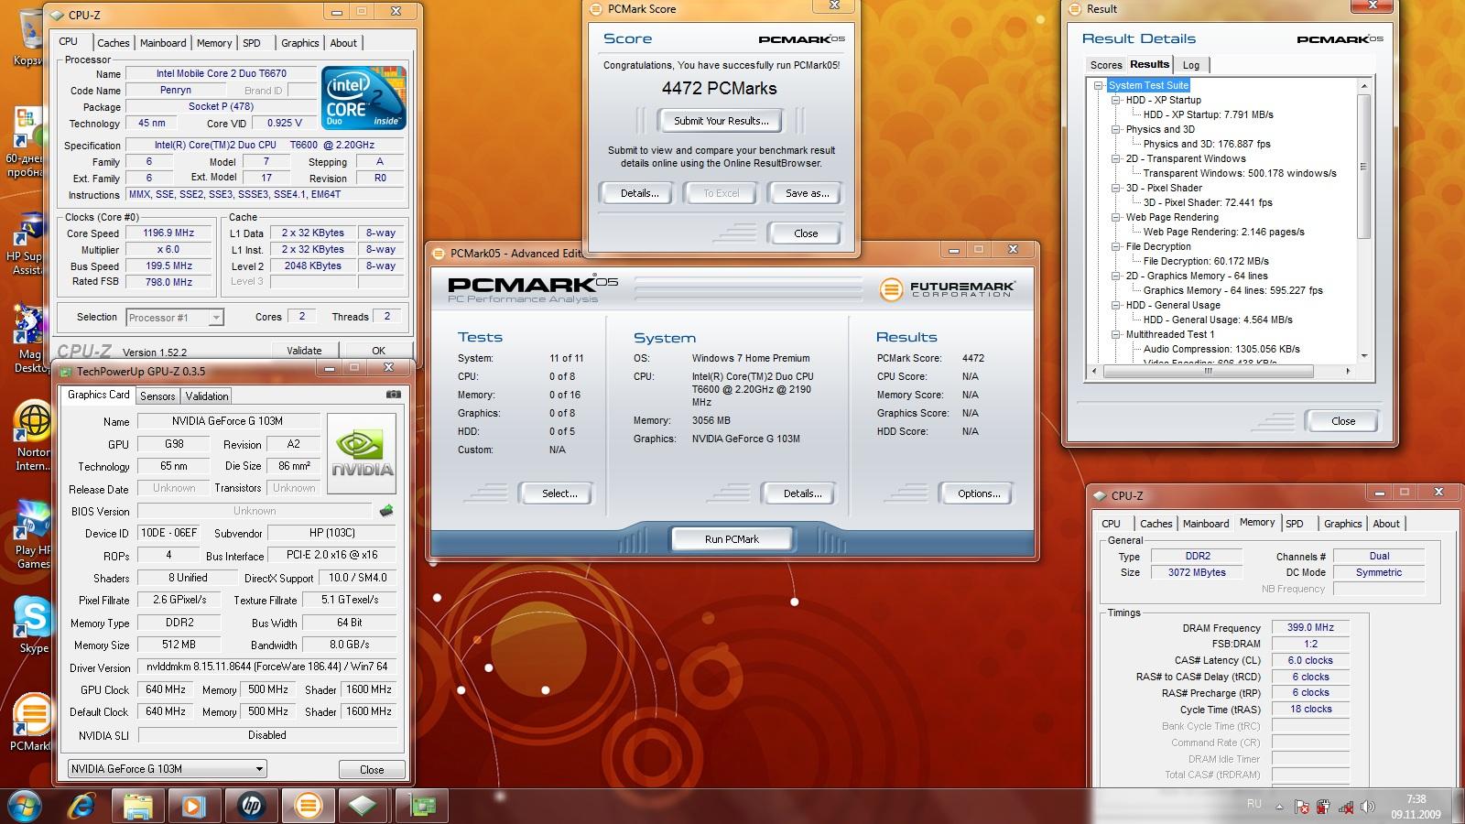Screen dimensions: 1465x824
Task: Collapse the System Test Suite tree node
Action: coord(1099,85)
